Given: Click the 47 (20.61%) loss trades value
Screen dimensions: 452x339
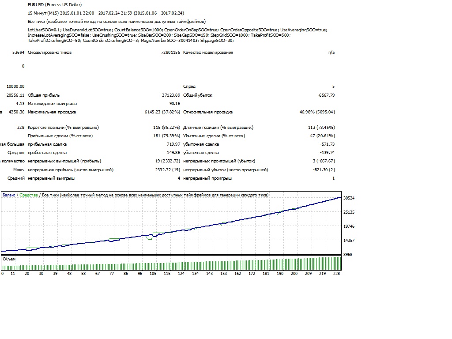Looking at the screenshot, I should pyautogui.click(x=323, y=136).
